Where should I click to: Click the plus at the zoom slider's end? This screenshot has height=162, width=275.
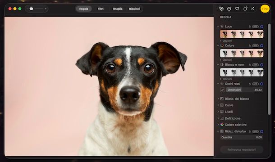point(46,9)
